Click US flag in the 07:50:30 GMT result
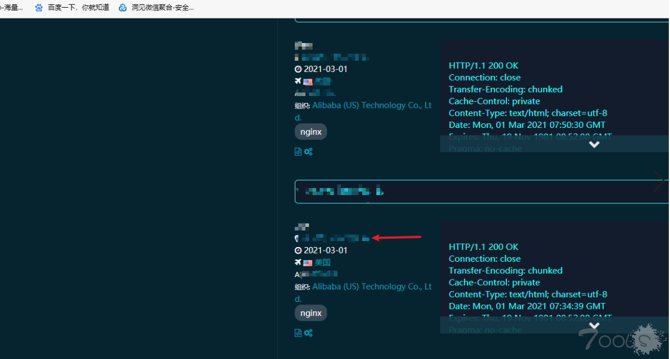 tap(308, 81)
